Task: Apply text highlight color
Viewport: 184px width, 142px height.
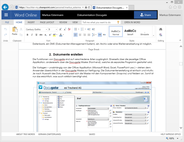Action: 54,35
